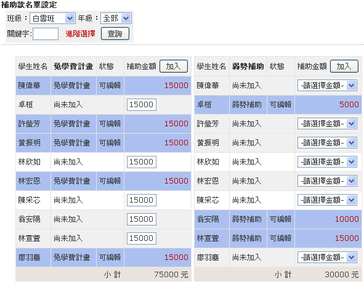Viewport: 364px width, 284px height.
Task: Click 加入 button in 免學費計畫 table
Action: pos(174,67)
